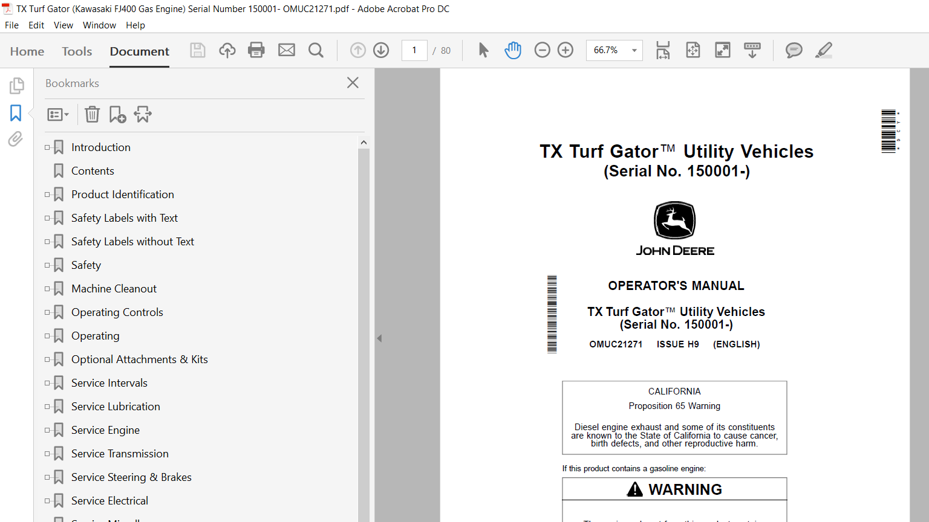Jump to the Safety bookmark
Screen dimensions: 929x522
[x=86, y=265]
